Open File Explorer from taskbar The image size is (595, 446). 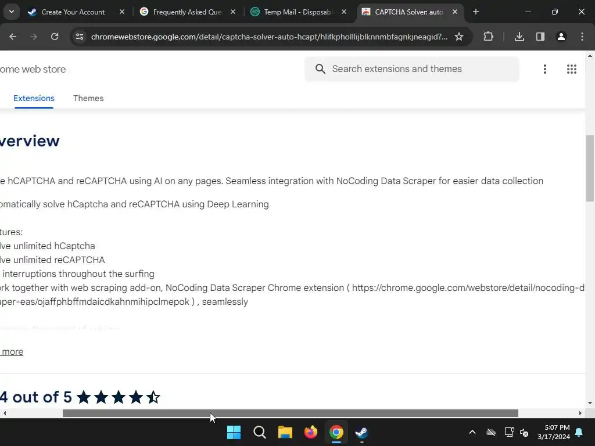[x=285, y=432]
